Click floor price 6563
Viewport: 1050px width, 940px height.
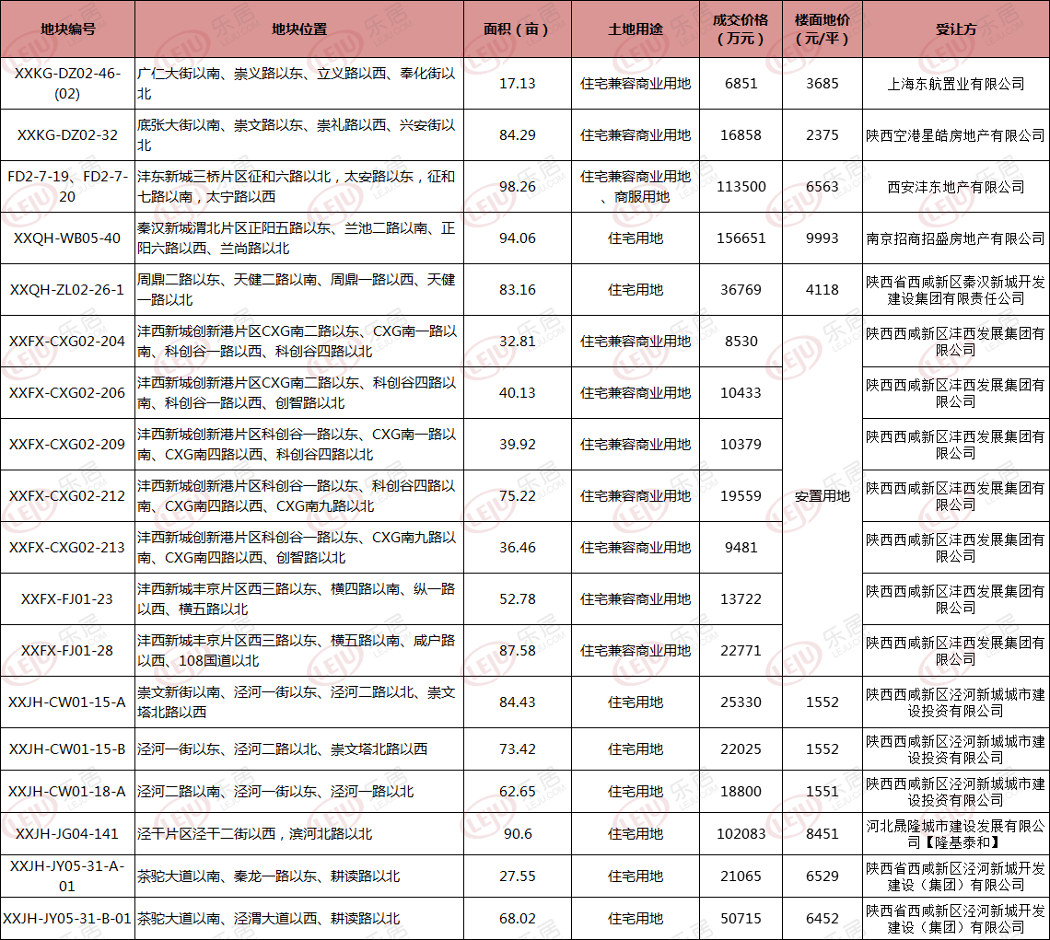point(822,187)
